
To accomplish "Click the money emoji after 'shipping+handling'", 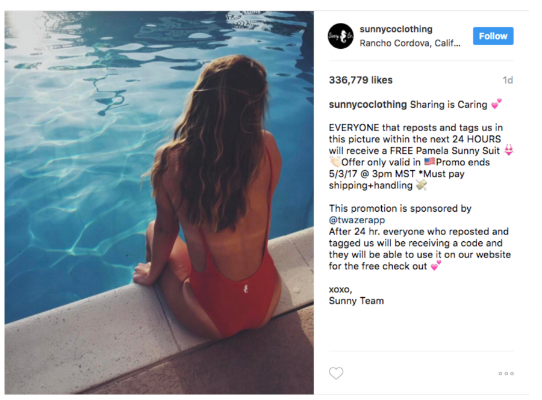I will click(422, 185).
